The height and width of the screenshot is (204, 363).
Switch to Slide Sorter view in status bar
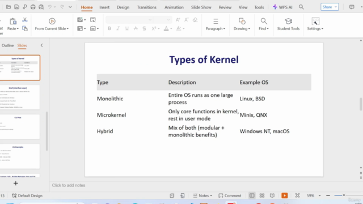point(262,195)
